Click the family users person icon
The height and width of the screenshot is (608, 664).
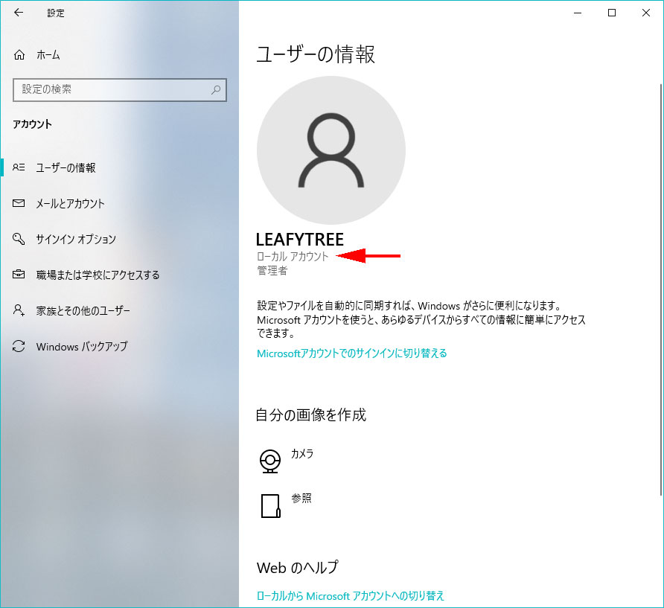click(19, 311)
